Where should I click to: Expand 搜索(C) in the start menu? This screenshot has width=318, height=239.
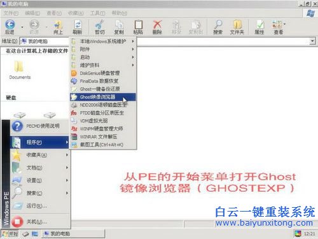coord(40,193)
